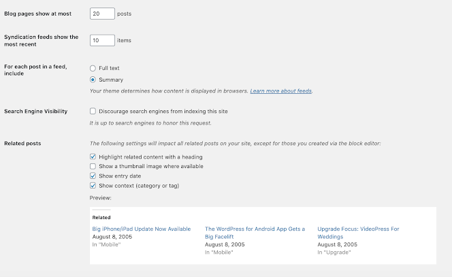Open Big iPhone/iPad Update Now Available link
The image size is (452, 277).
coord(142,229)
